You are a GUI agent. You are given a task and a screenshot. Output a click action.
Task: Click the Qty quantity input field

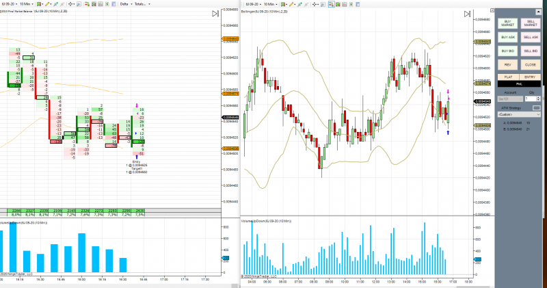[531, 99]
